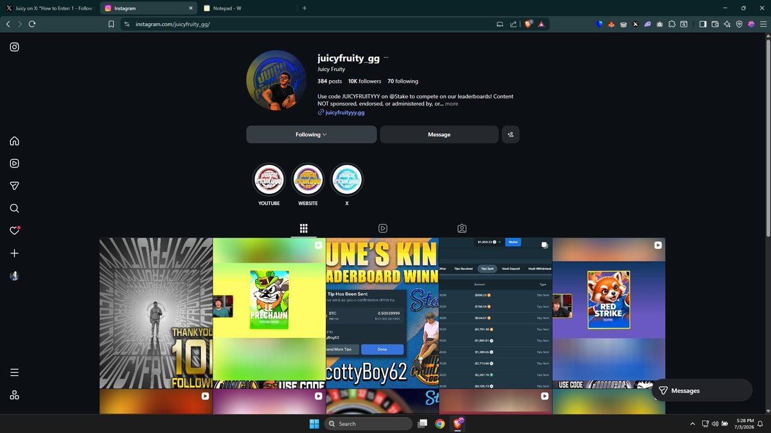Open notifications heart icon
The width and height of the screenshot is (771, 433).
pos(14,231)
